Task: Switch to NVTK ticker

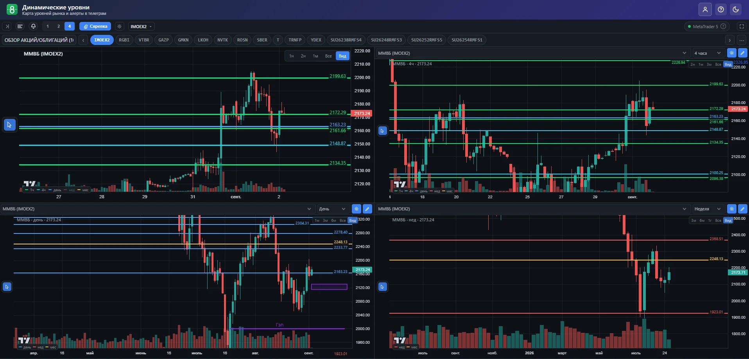Action: tap(223, 40)
